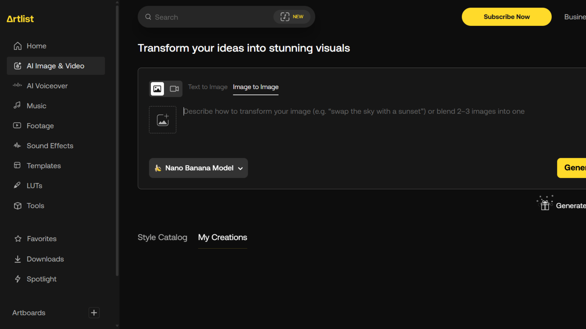Click the Spotlight lightning icon
586x329 pixels.
pos(18,279)
